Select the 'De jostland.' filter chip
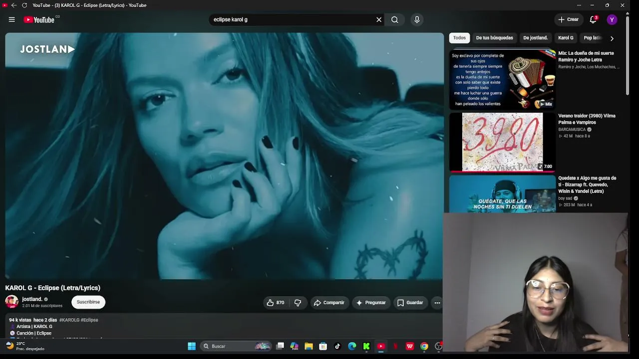 coord(535,38)
